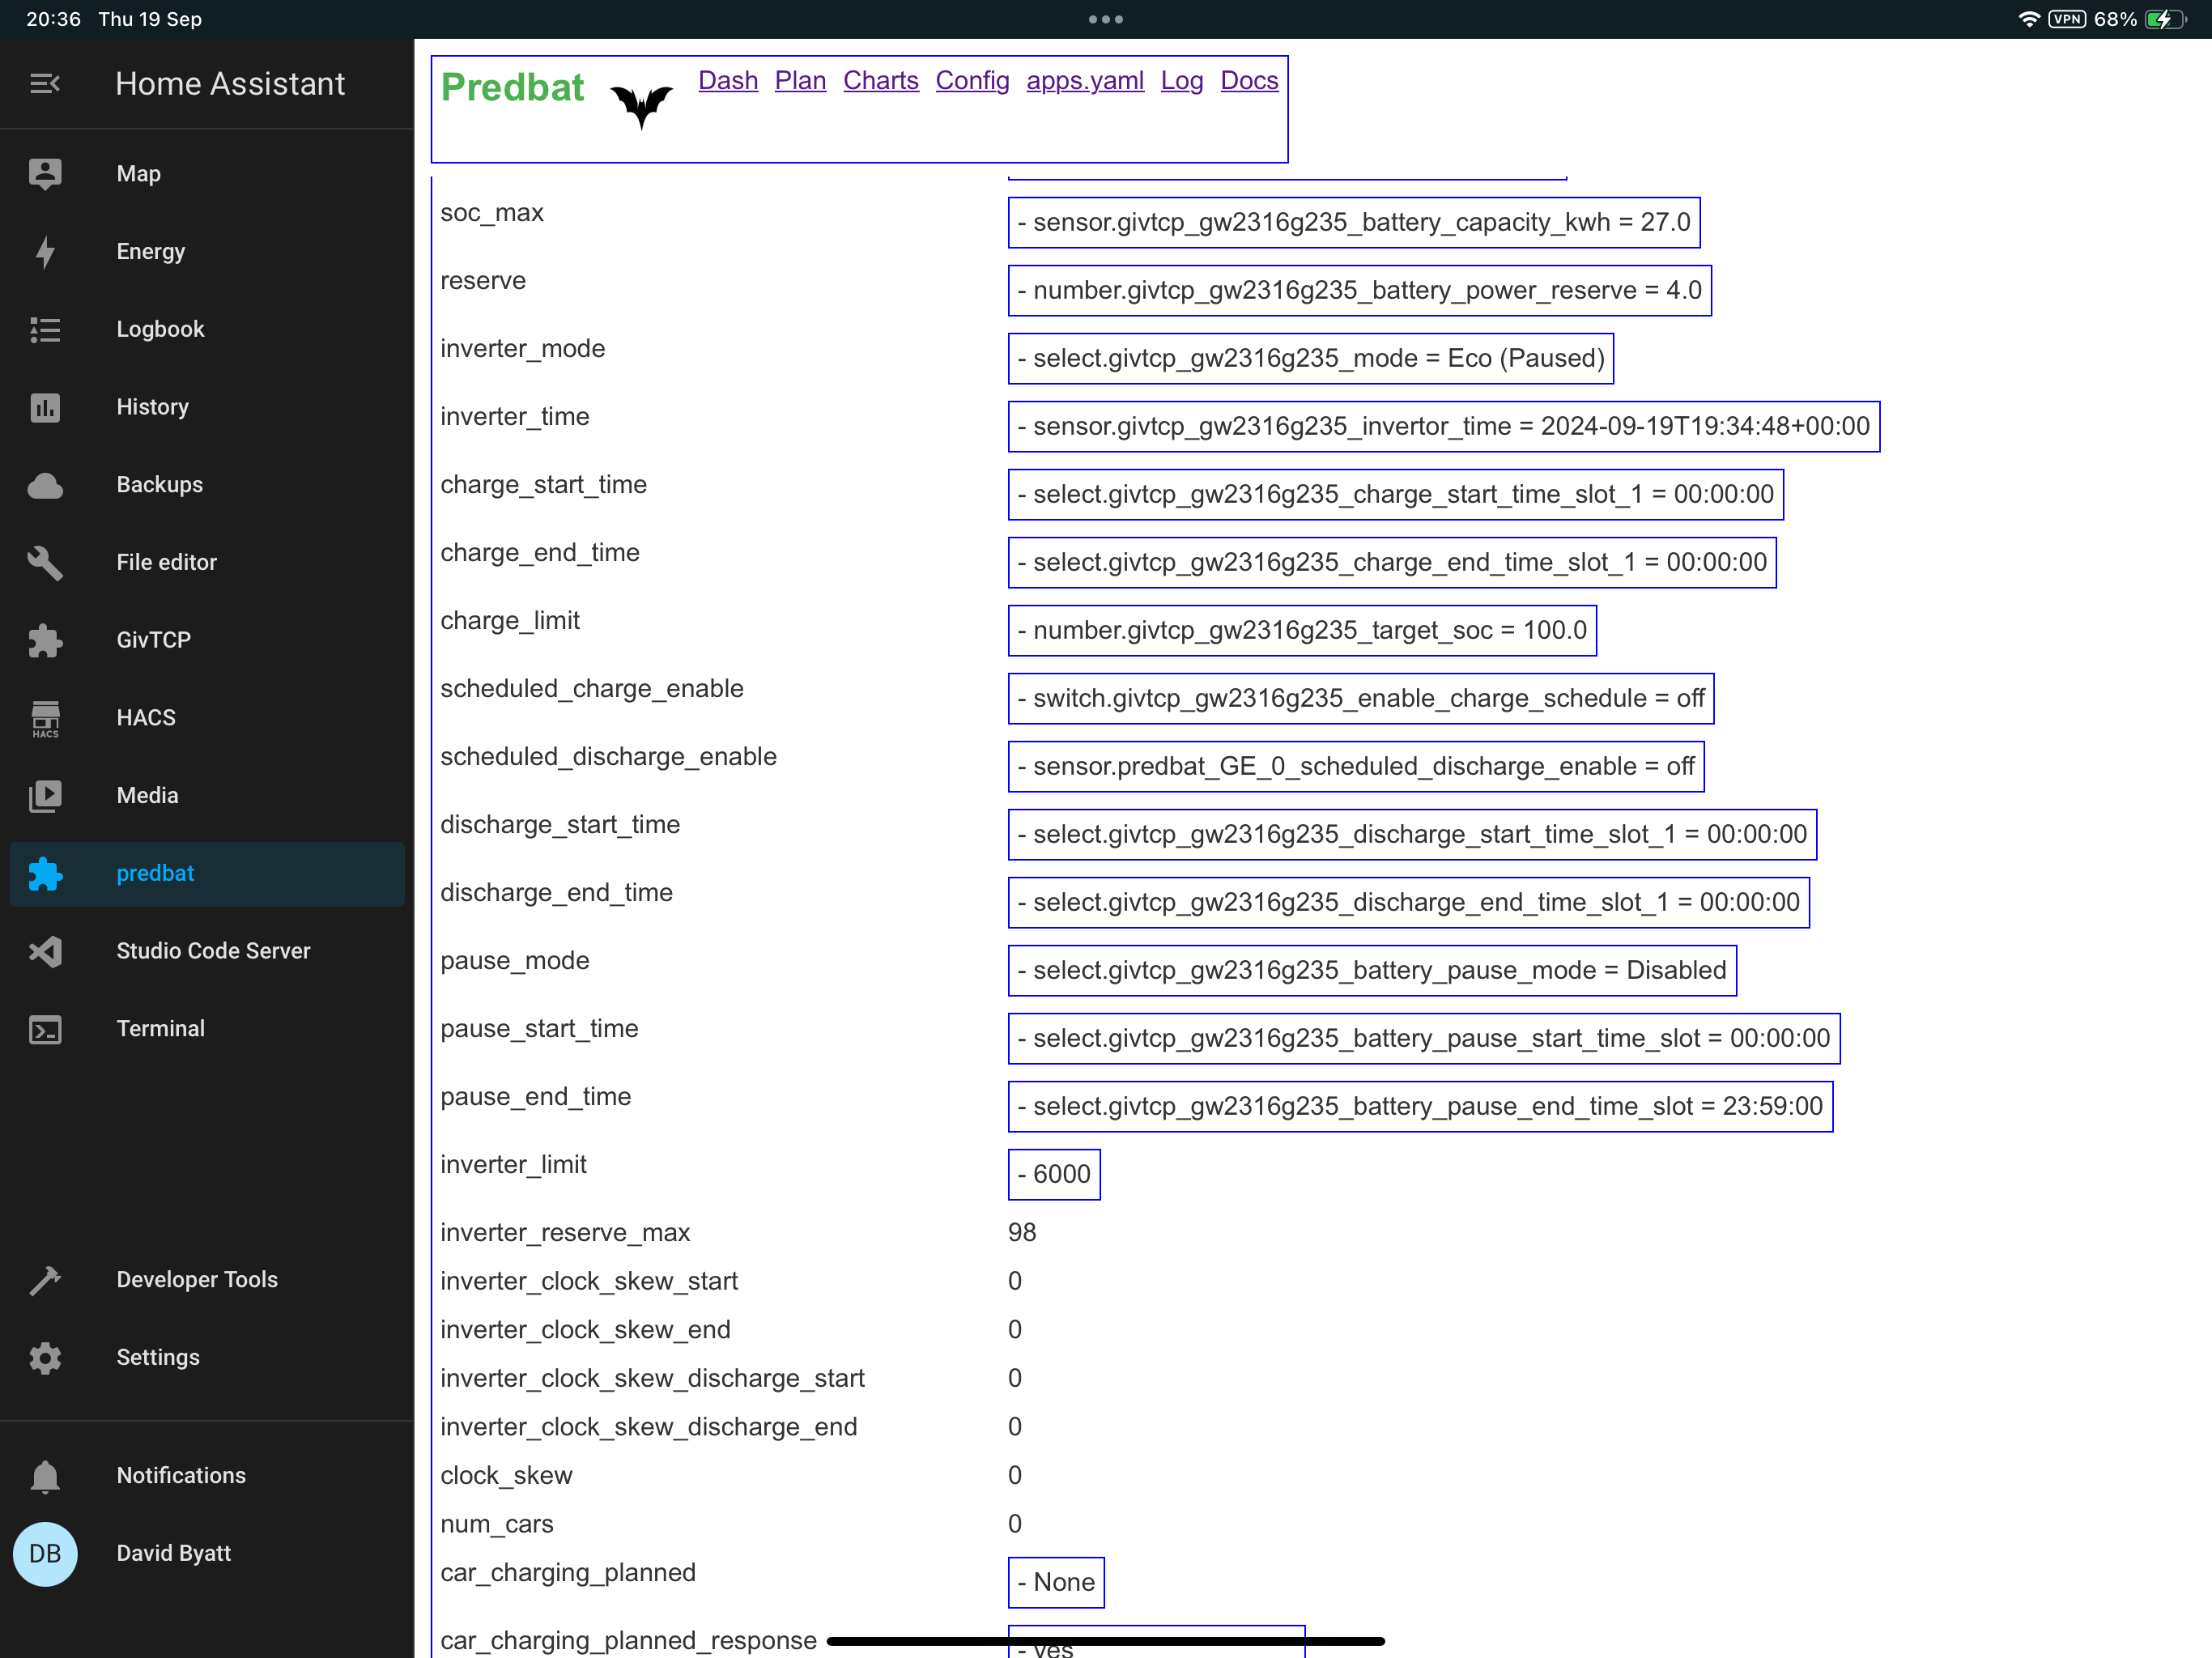Open the Map menu item

207,174
